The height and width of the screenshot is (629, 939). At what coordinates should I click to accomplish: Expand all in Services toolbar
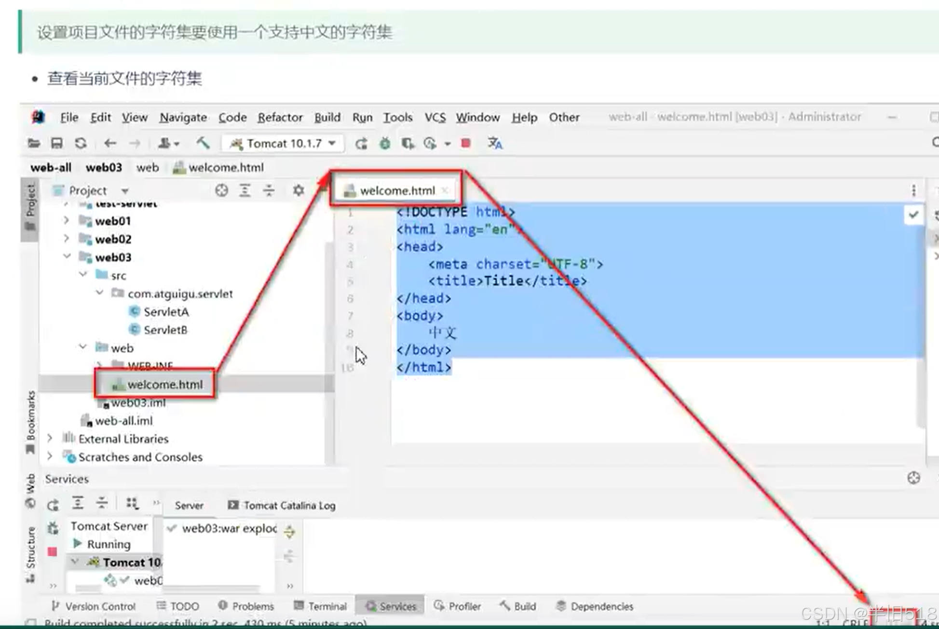point(78,503)
